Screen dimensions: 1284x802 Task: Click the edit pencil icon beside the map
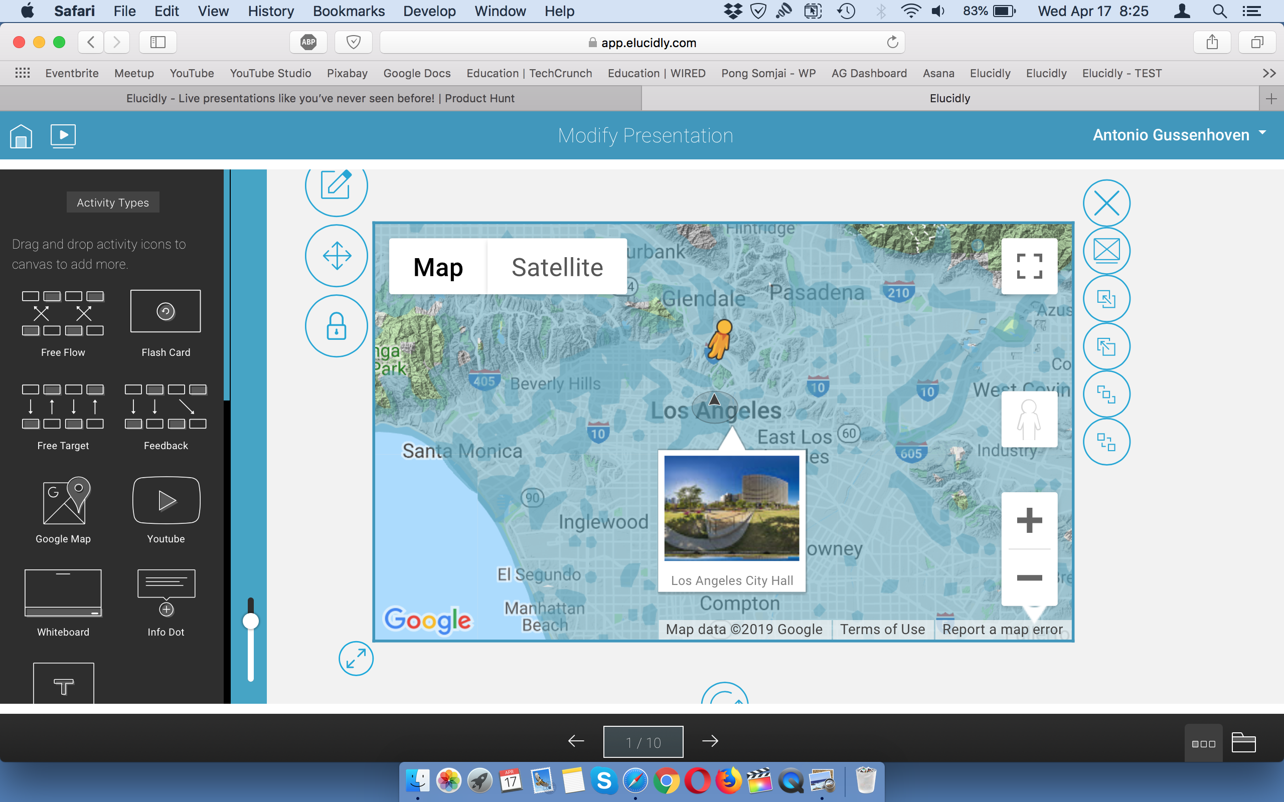point(336,185)
